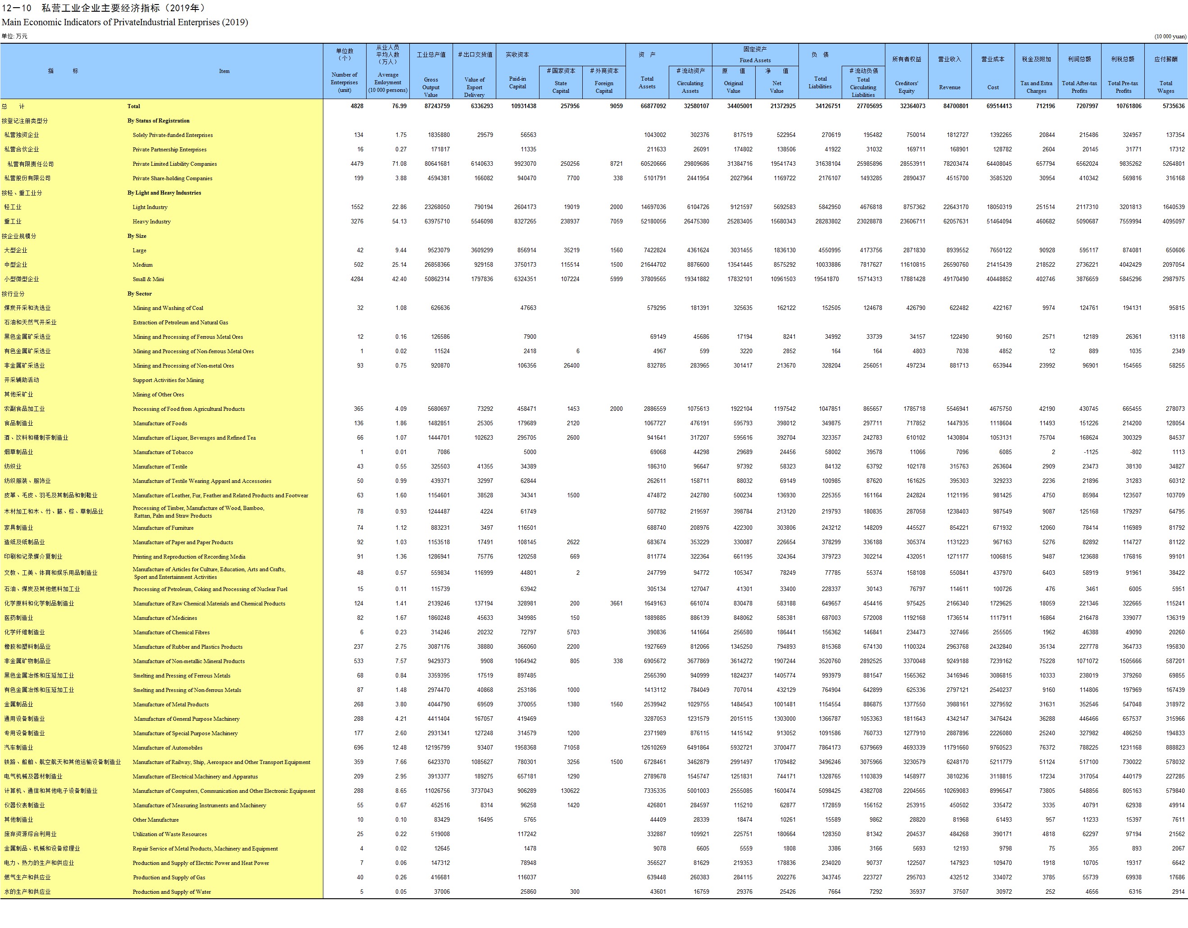This screenshot has width=1188, height=928.
Task: Click the 'Heavy Industry' row label
Action: [x=152, y=222]
